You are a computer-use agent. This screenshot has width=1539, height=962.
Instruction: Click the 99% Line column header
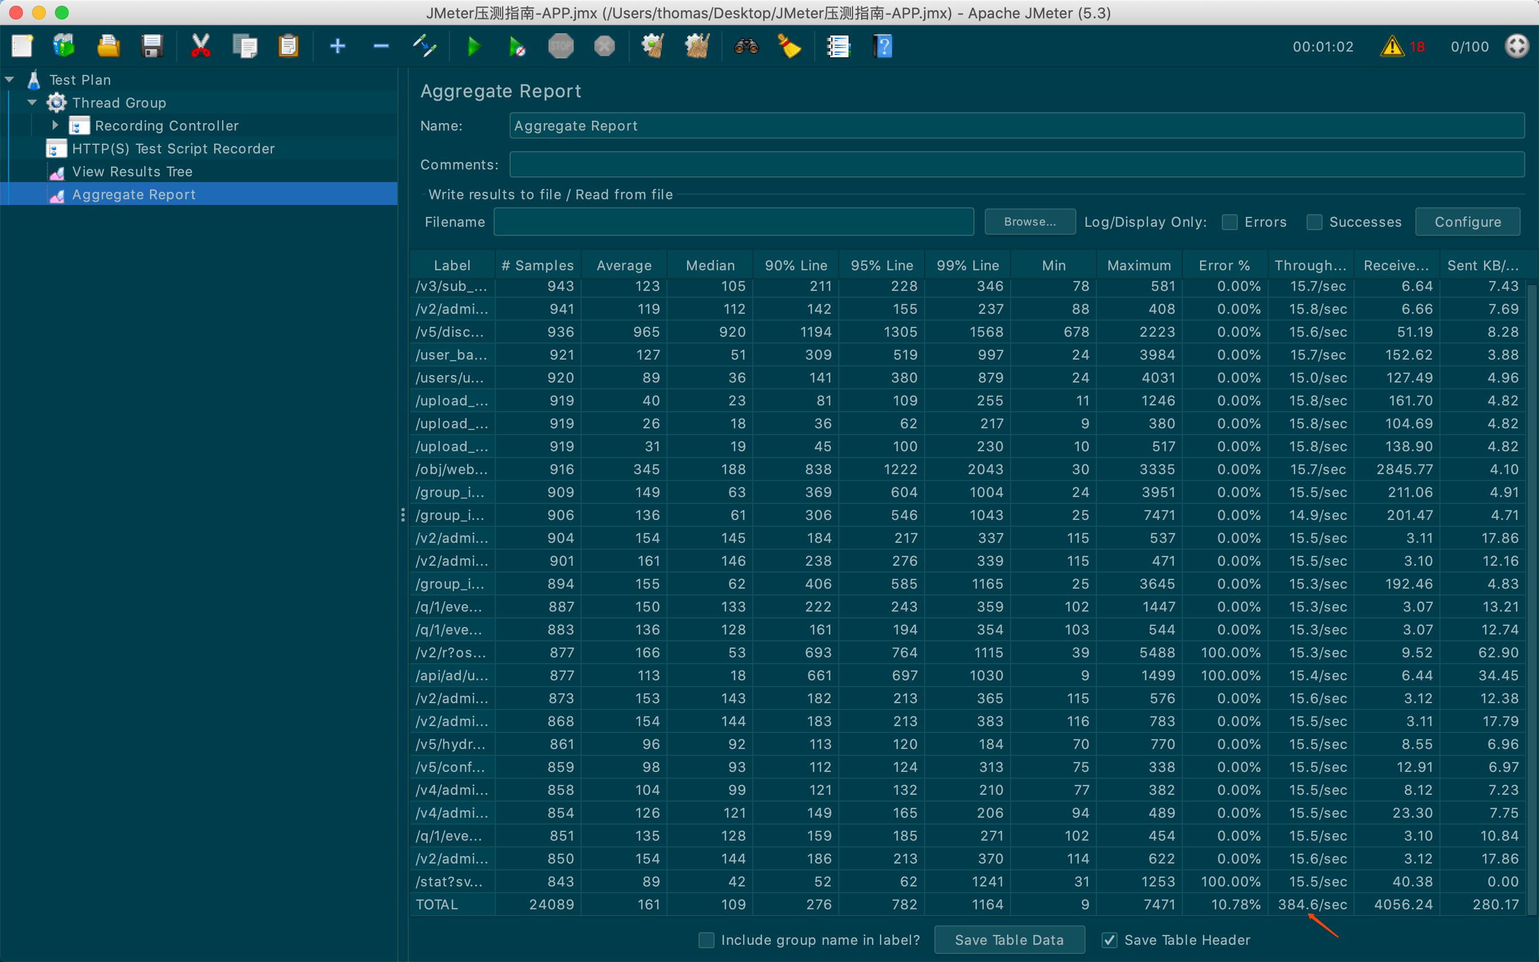pos(968,265)
